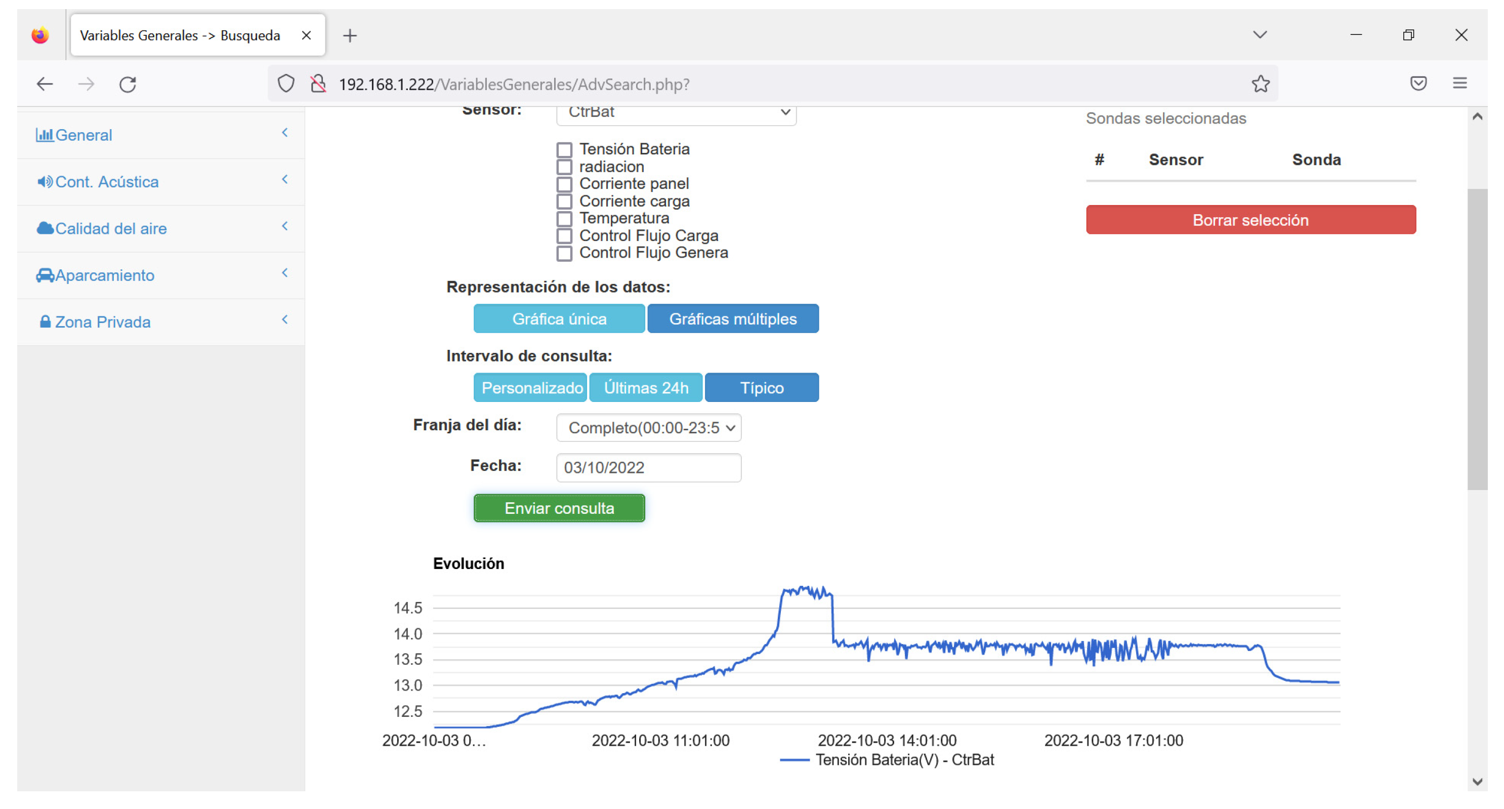Click the Fecha date input field
The image size is (1504, 809).
click(649, 468)
